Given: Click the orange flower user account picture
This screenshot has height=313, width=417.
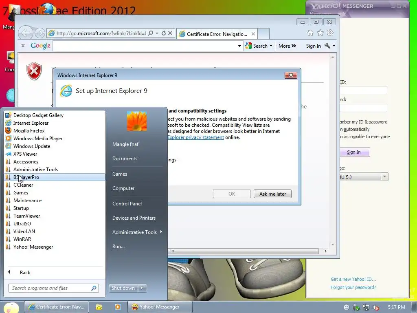Looking at the screenshot, I should [x=137, y=121].
